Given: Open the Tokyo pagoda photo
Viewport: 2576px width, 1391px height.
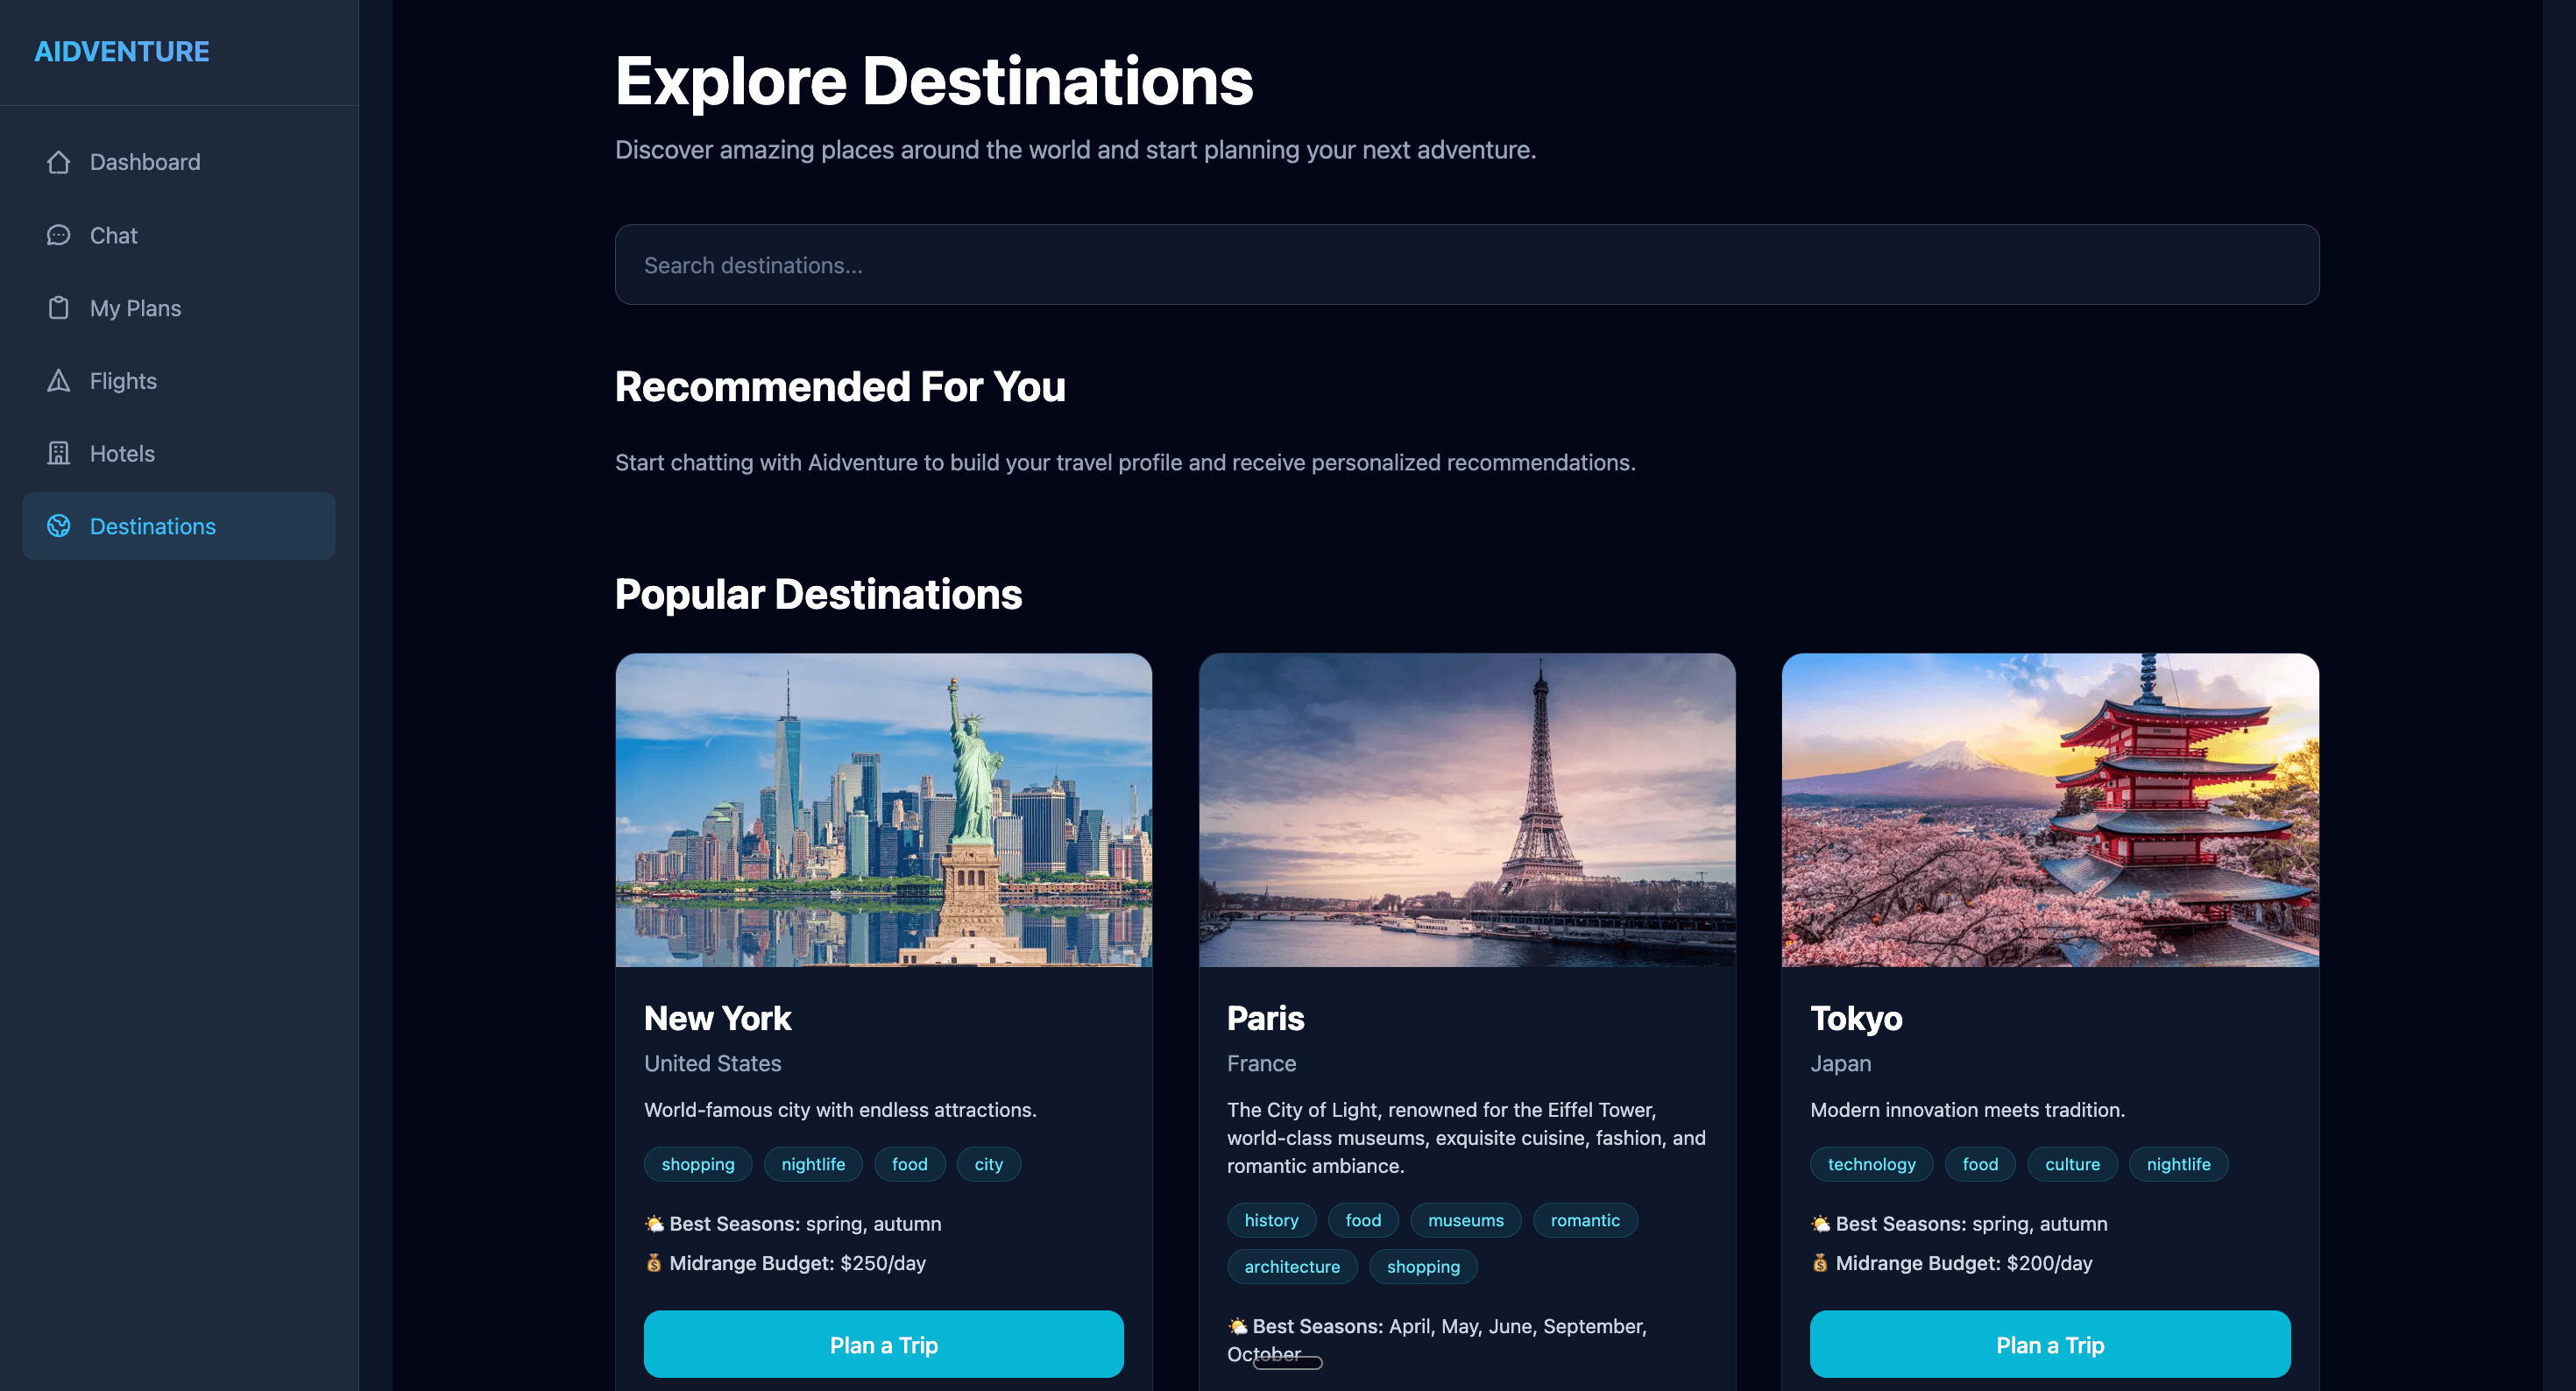Looking at the screenshot, I should click(2049, 810).
